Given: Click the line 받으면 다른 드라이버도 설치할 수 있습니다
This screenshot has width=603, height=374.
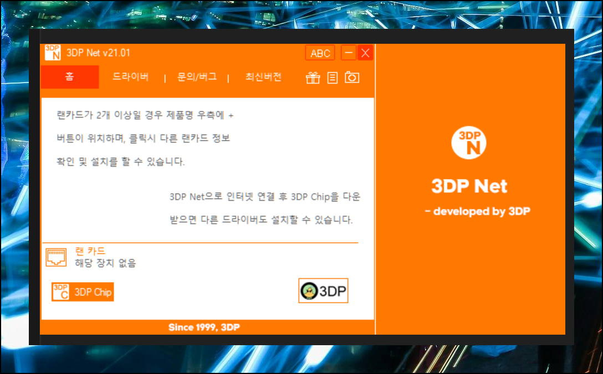Looking at the screenshot, I should pos(261,220).
